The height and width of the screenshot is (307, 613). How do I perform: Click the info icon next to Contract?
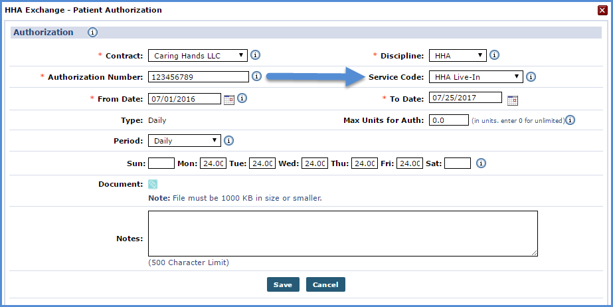(255, 55)
